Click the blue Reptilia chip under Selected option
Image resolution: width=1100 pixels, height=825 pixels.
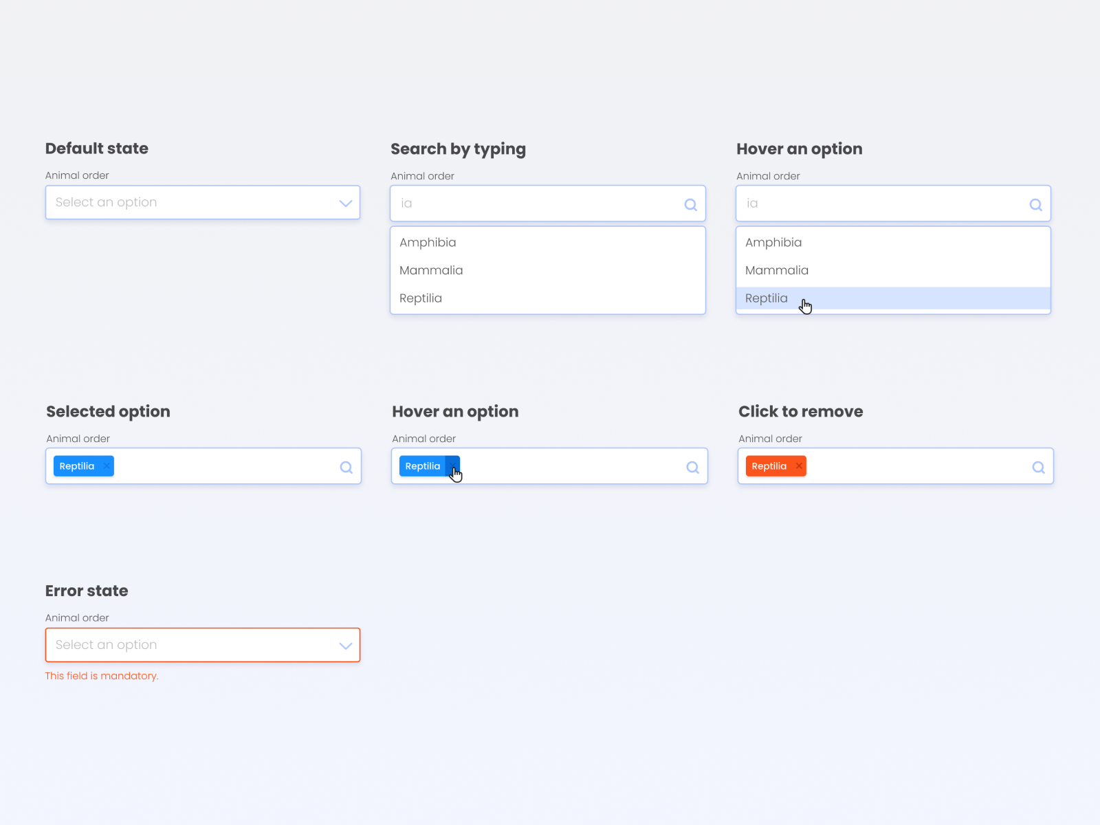point(77,465)
